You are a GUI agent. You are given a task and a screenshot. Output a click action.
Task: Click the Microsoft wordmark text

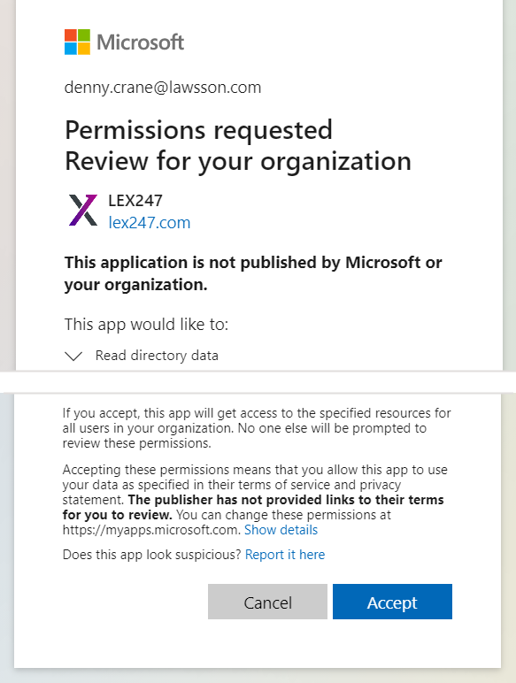tap(140, 42)
